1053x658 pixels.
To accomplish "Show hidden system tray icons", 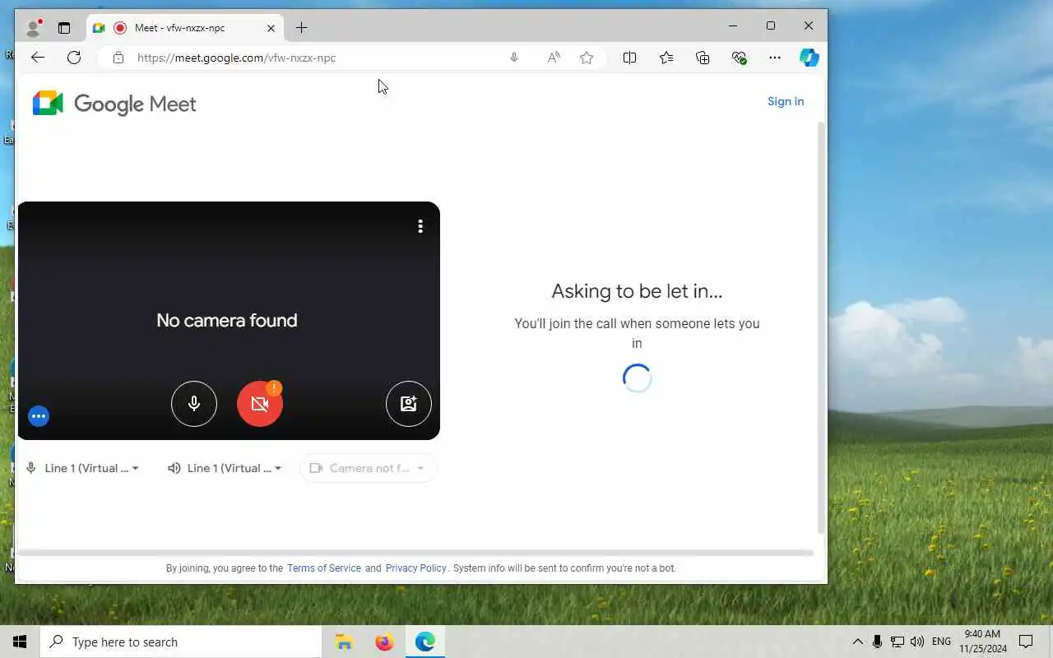I will (x=858, y=642).
